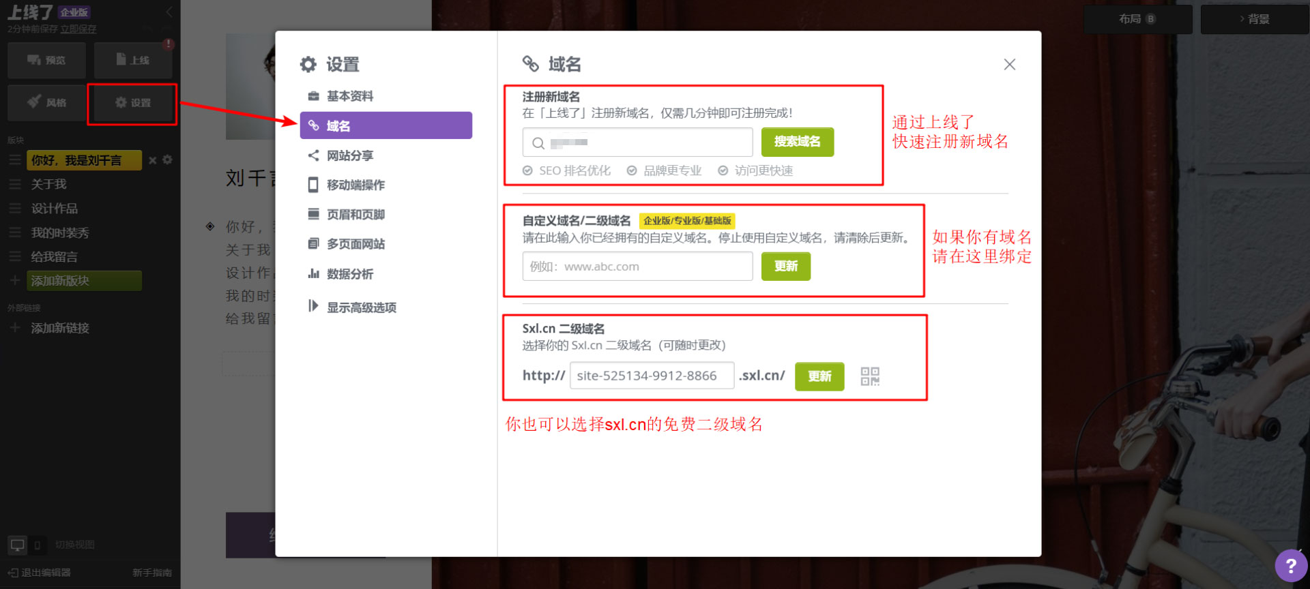The width and height of the screenshot is (1310, 589).
Task: Open 新手指南 beginner guide
Action: [x=152, y=573]
